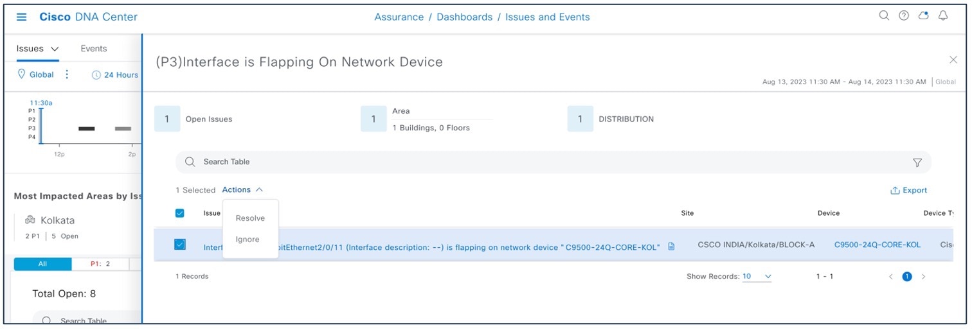
Task: Select page 1 in pagination
Action: point(907,277)
